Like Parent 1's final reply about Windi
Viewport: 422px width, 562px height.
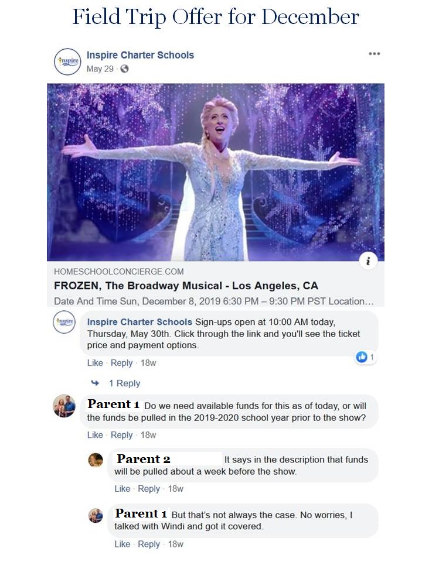(x=122, y=544)
